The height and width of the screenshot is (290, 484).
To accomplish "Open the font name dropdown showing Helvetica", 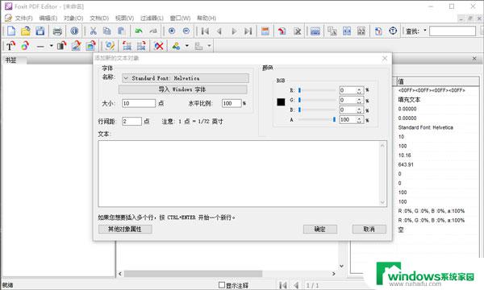I will [x=186, y=78].
